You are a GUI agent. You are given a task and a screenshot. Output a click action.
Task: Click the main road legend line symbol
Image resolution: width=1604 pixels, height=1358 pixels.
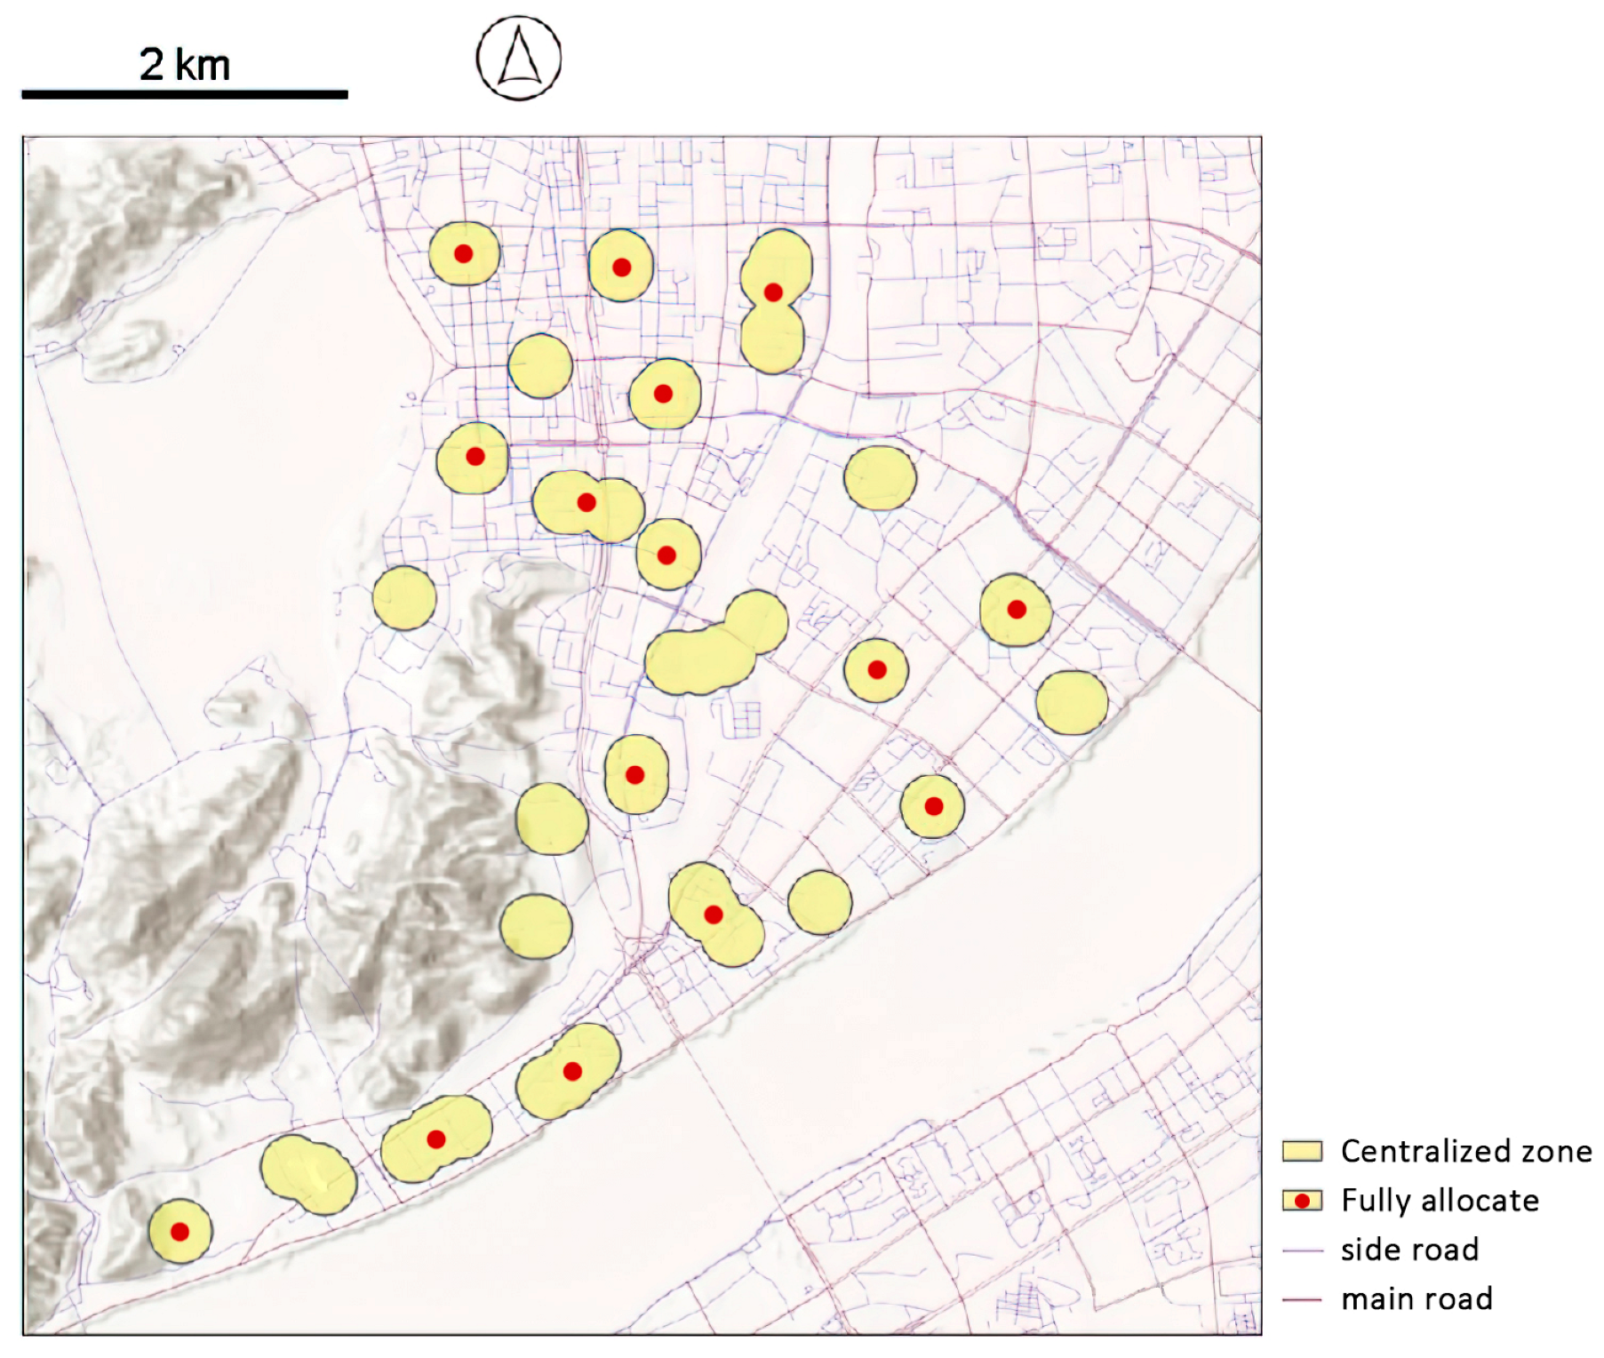tap(1302, 1299)
